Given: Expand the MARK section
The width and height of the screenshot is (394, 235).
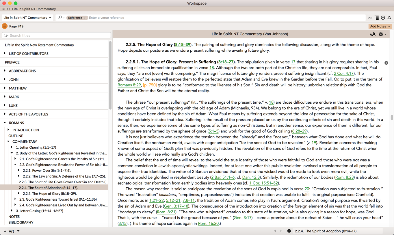Looking at the screenshot, I should coord(5,97).
